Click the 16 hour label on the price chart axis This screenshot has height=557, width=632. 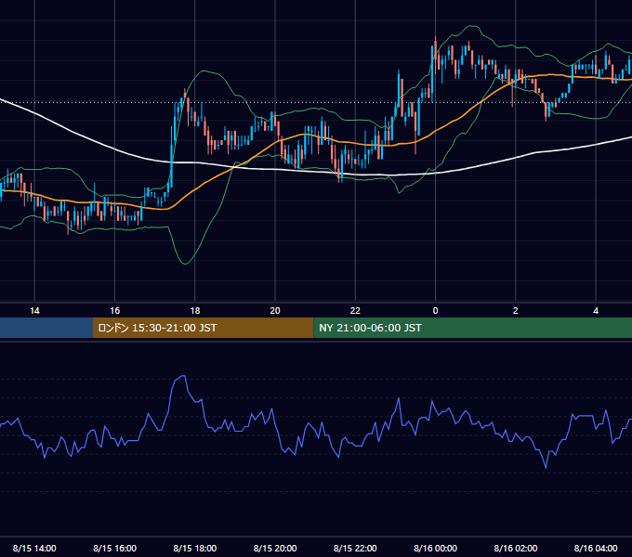pos(115,311)
